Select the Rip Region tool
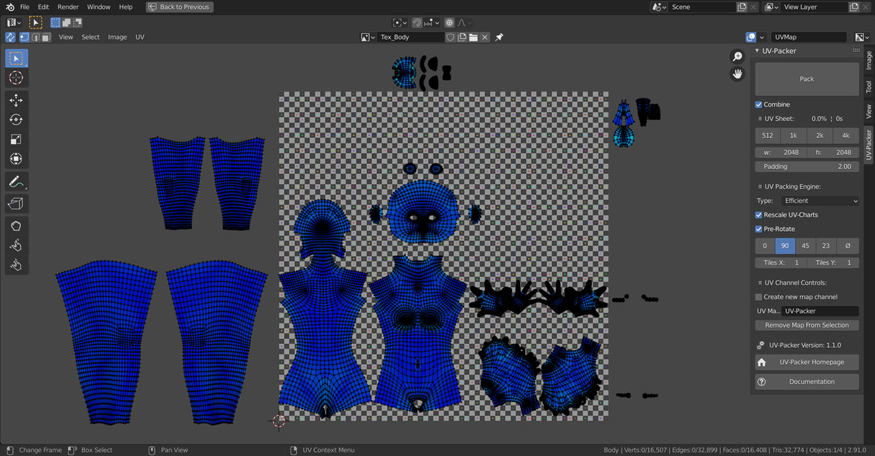 point(16,204)
